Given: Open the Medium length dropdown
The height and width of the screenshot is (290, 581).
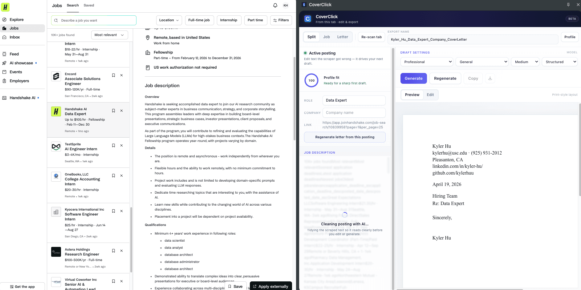Looking at the screenshot, I should [x=525, y=62].
